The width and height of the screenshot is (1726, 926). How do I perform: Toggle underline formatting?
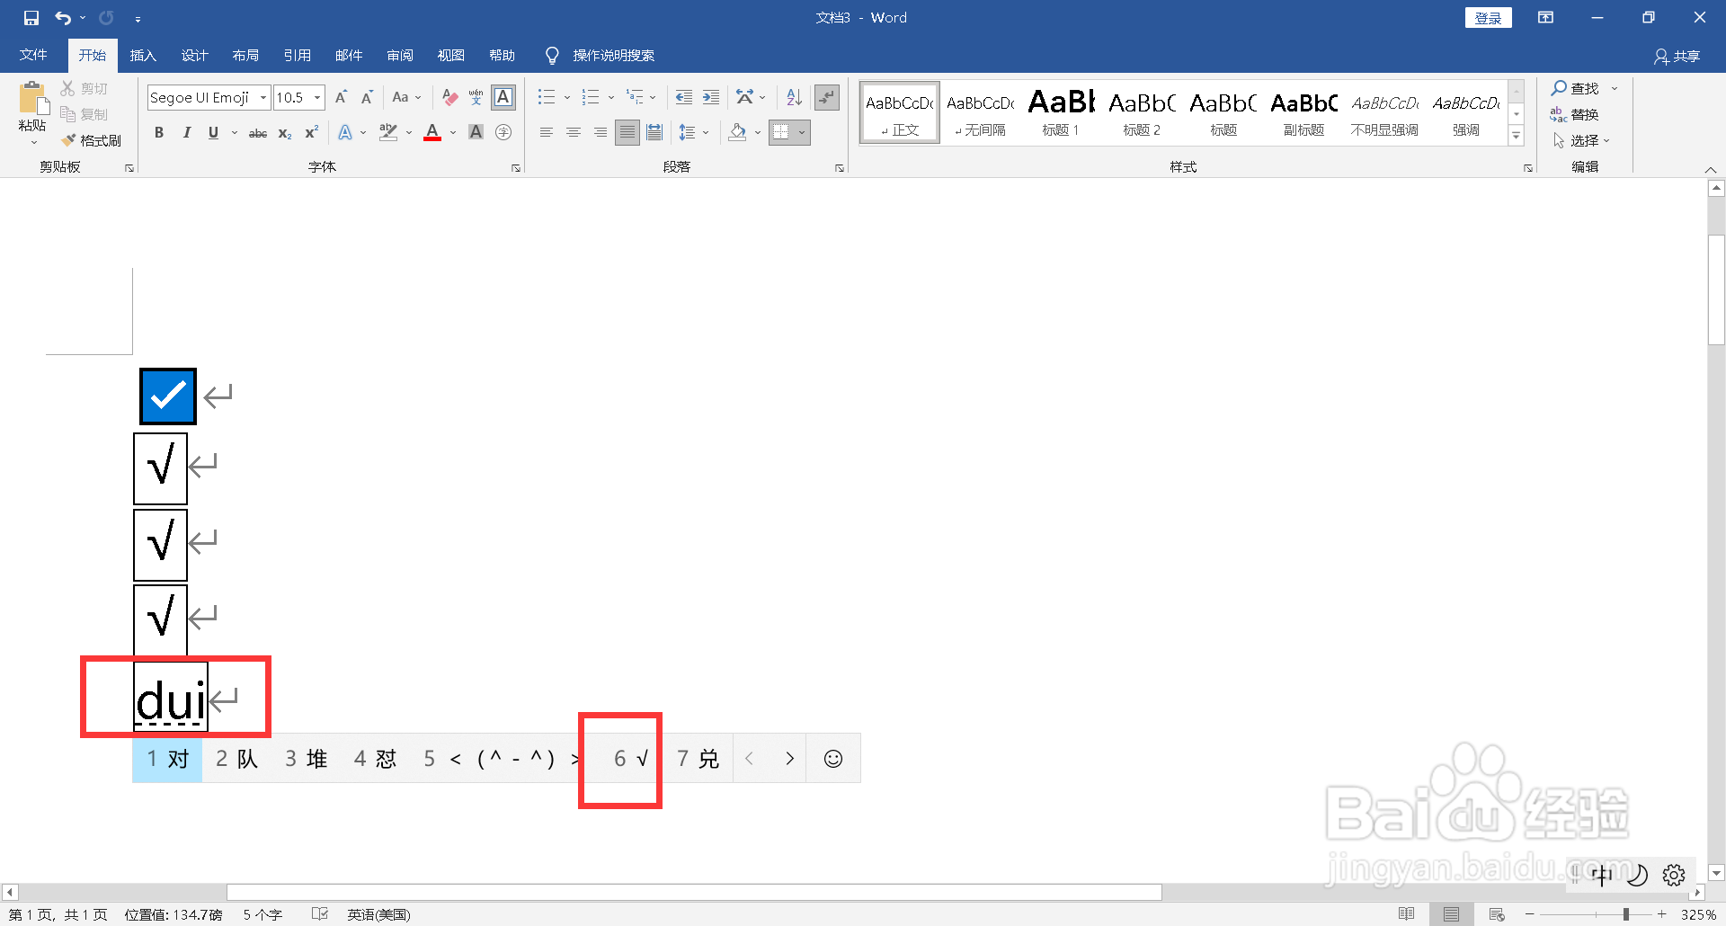(213, 132)
